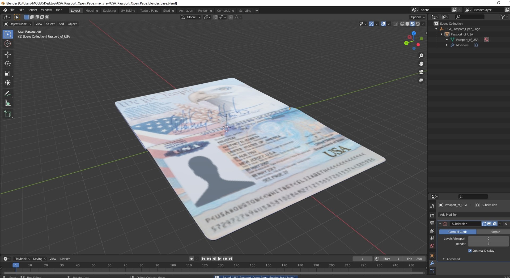The width and height of the screenshot is (510, 278).
Task: Collapse the USA_Passport_Open_Page collection
Action: click(x=436, y=29)
